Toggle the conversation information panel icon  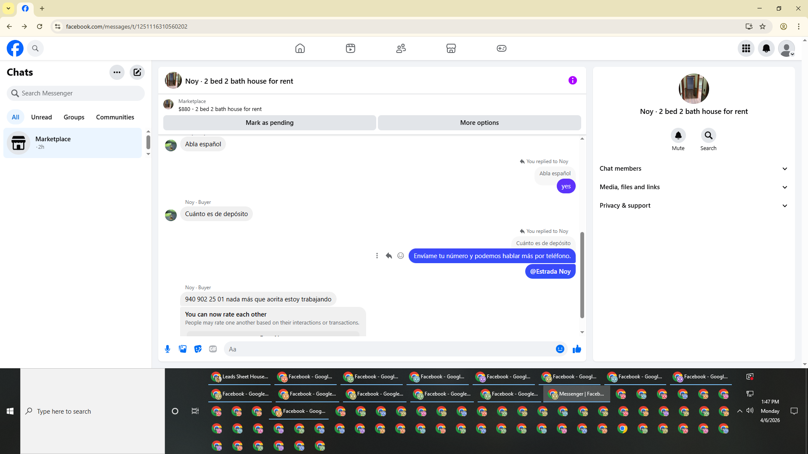coord(573,80)
